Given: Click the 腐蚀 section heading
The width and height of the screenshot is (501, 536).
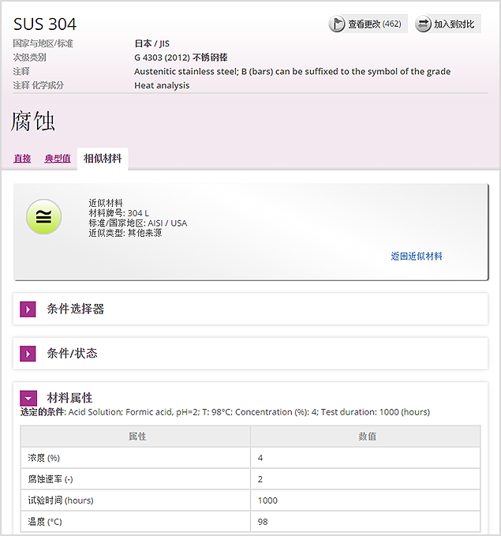Looking at the screenshot, I should coord(33,121).
